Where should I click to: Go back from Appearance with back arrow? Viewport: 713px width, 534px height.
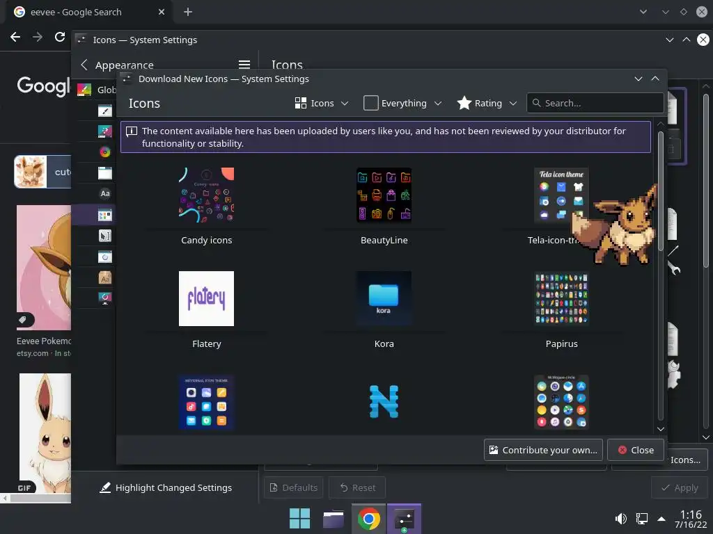click(84, 65)
